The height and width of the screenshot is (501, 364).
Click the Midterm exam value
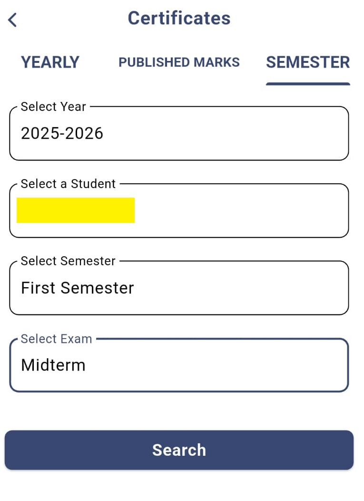[53, 365]
